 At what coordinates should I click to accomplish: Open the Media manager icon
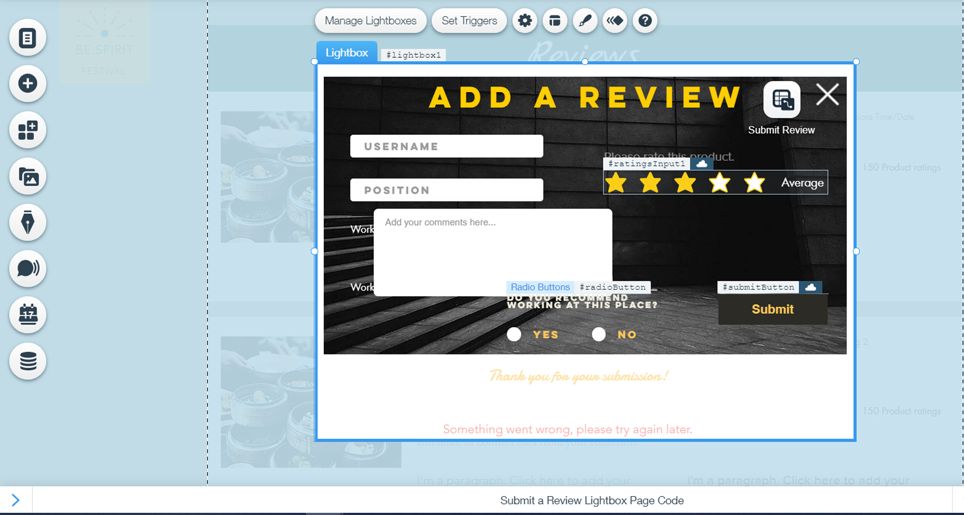point(28,177)
